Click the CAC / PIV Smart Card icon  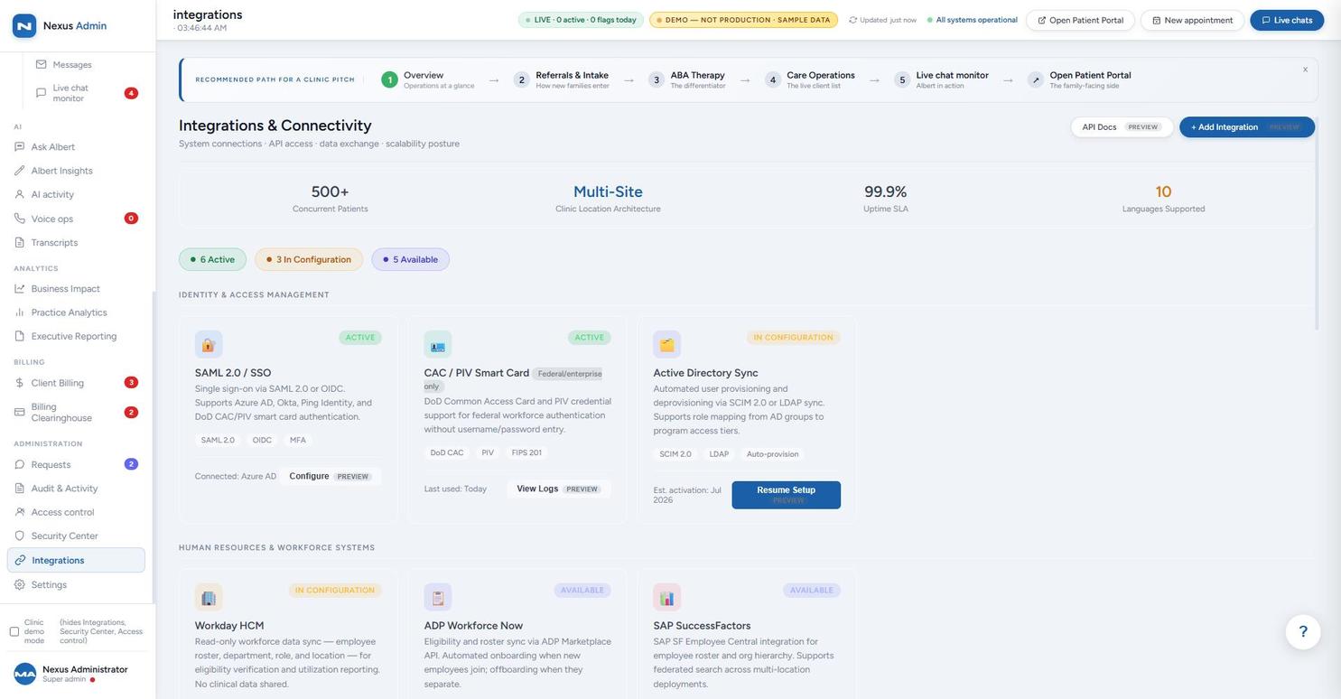tap(438, 344)
